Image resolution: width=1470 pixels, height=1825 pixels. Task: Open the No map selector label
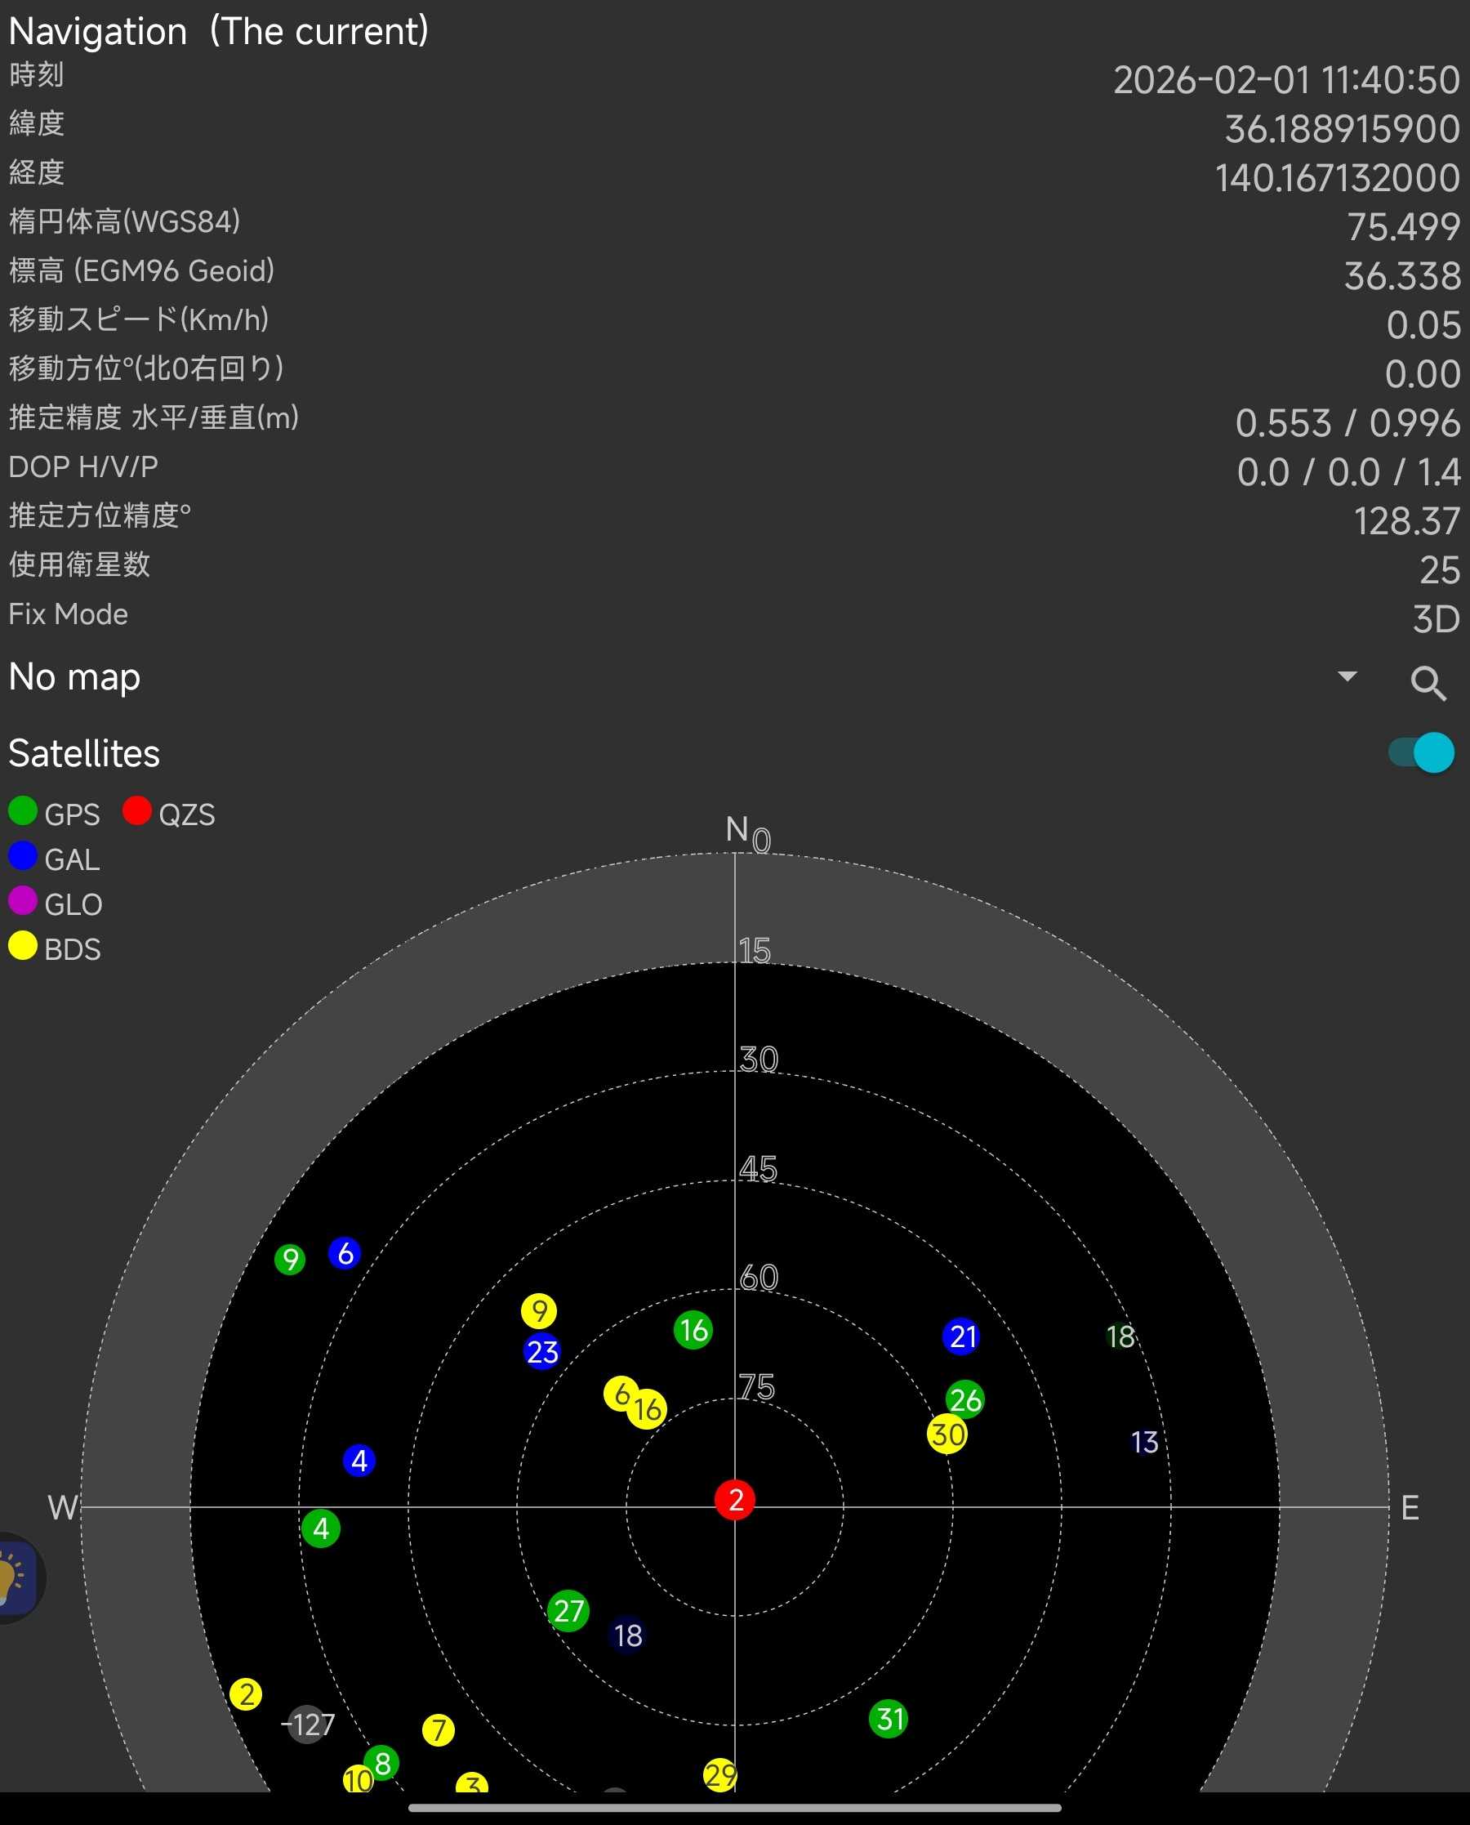tap(74, 677)
